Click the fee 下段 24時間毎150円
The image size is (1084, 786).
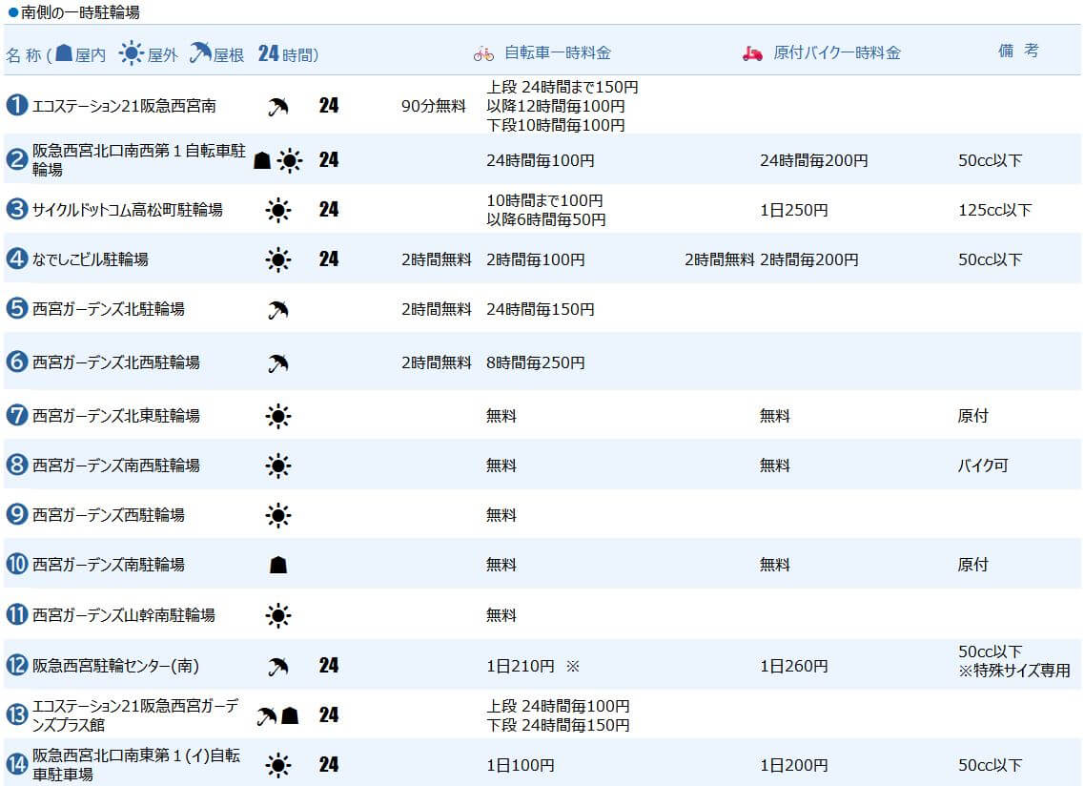point(558,725)
